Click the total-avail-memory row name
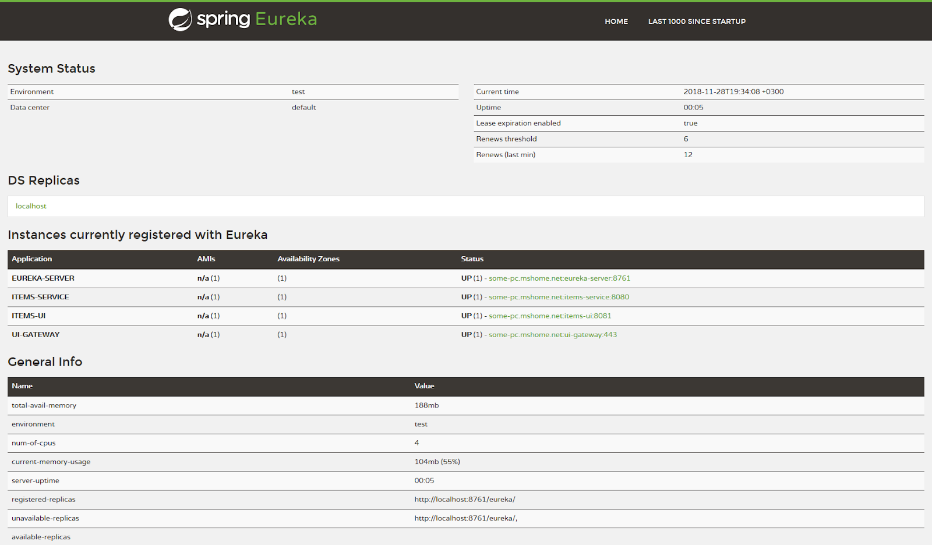The image size is (932, 545). point(44,405)
